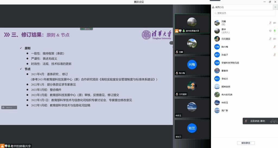This screenshot has height=148, width=278.
Task: Click 孙荔子's muted microphone icon in list
Action: tap(274, 55)
